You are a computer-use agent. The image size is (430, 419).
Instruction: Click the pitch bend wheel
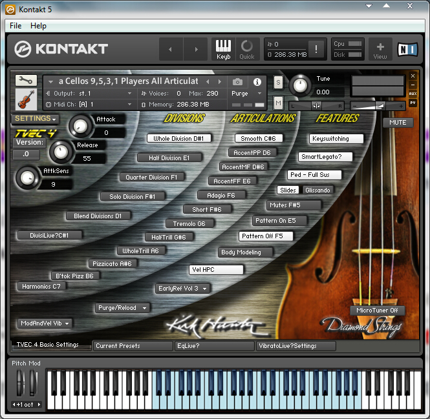[x=20, y=383]
